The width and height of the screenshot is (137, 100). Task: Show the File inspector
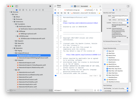pyautogui.click(x=113, y=10)
